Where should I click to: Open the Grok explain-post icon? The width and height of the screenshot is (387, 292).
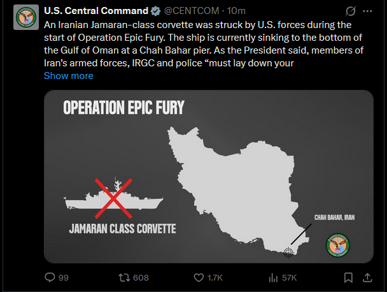(x=349, y=11)
